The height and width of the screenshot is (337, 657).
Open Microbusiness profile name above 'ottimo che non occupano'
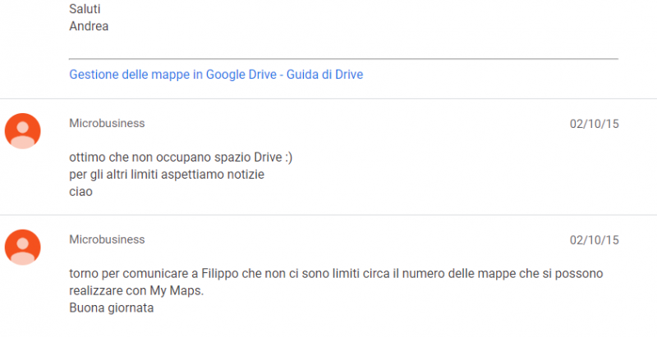[107, 123]
